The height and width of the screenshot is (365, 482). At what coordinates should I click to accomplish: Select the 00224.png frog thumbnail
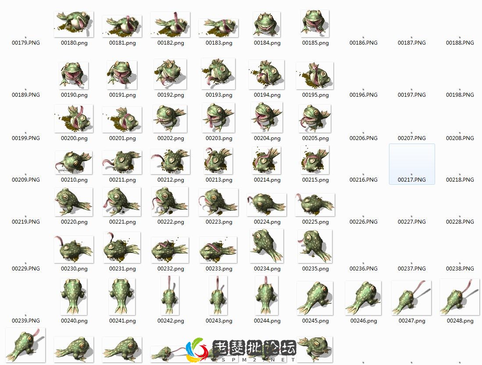point(267,204)
